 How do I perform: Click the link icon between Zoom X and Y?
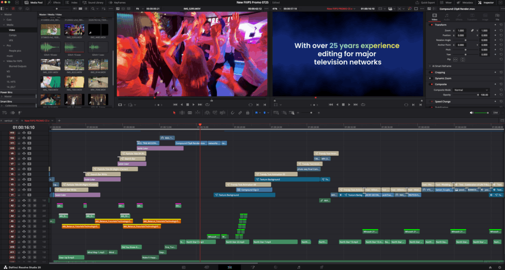(472, 31)
